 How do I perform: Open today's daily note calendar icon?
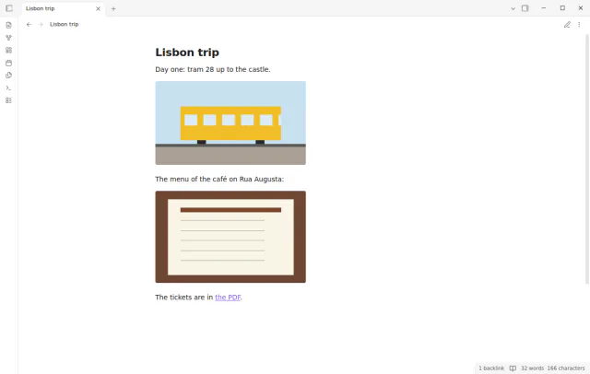[x=8, y=63]
